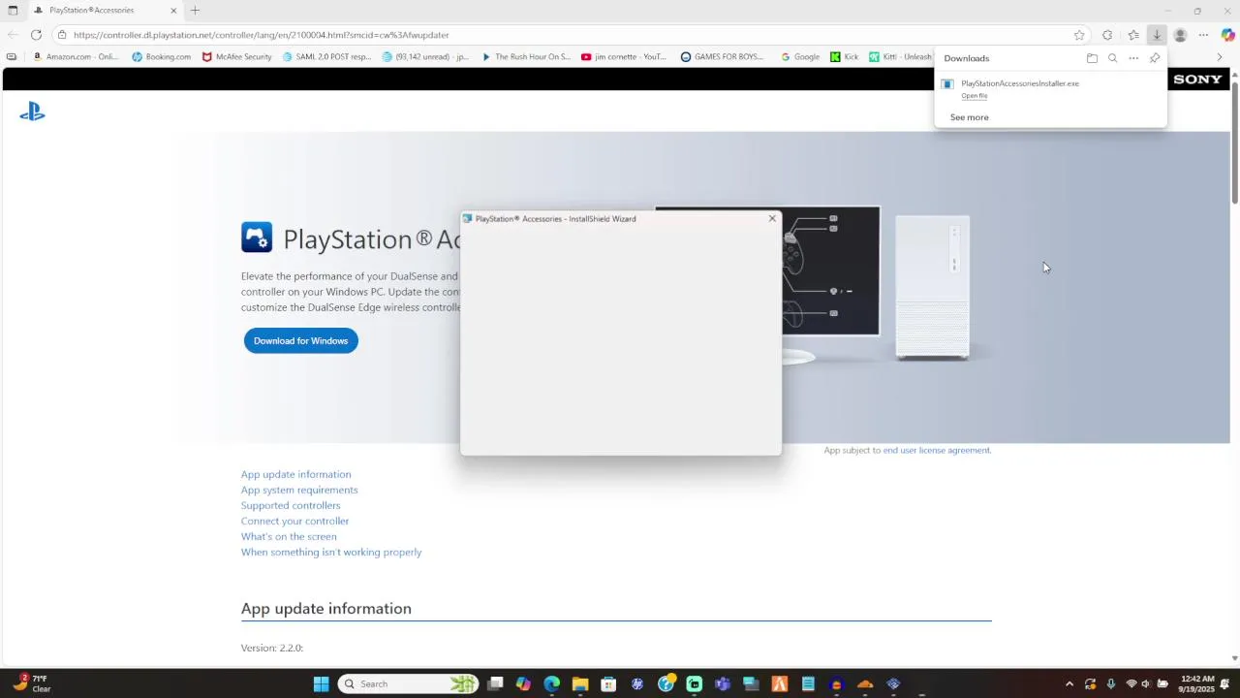The width and height of the screenshot is (1240, 698).
Task: Go to Connect your controller link
Action: [x=295, y=522]
